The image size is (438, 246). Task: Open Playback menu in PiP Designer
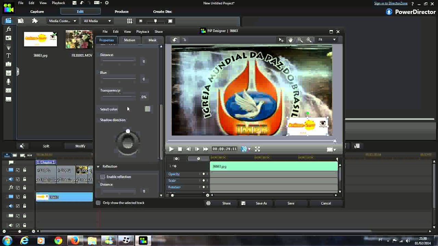tap(143, 32)
